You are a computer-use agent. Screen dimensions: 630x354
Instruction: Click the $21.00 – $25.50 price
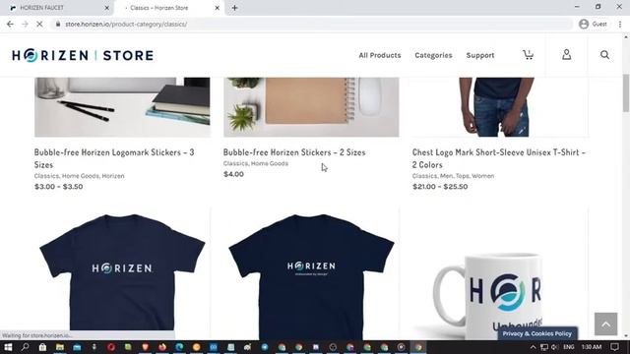[x=440, y=187]
